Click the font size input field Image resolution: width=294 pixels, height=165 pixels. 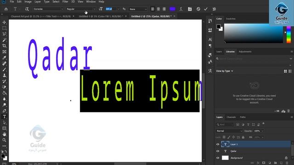pyautogui.click(x=111, y=9)
